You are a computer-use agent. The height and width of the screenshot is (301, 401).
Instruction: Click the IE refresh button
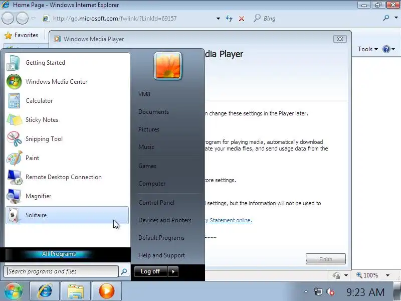coord(229,19)
